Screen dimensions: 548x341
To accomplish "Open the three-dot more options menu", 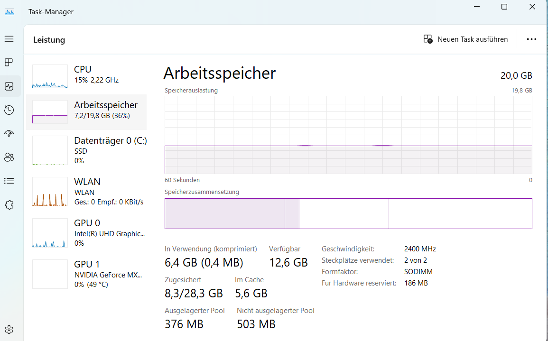I will (531, 39).
